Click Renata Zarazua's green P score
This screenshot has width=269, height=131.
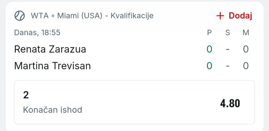209,49
